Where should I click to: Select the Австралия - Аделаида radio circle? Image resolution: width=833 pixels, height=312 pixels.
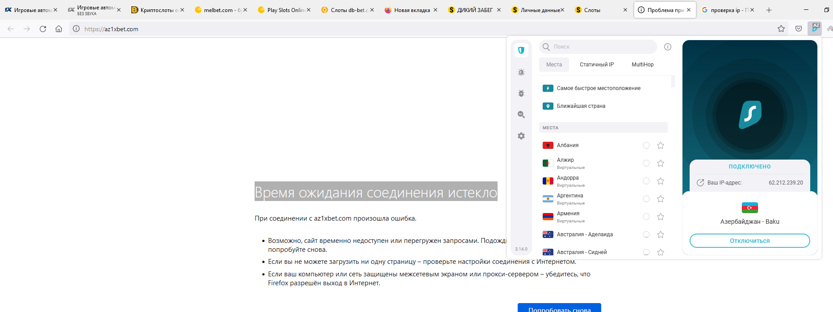(646, 234)
